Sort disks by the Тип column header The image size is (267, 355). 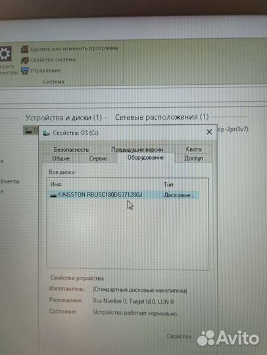168,185
